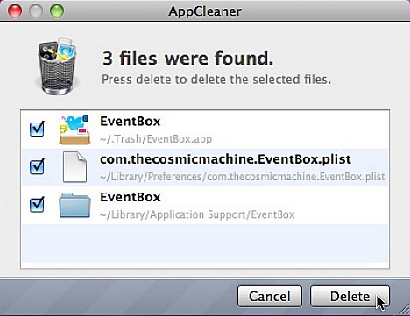
Task: Select the EventBox app row title
Action: [131, 122]
